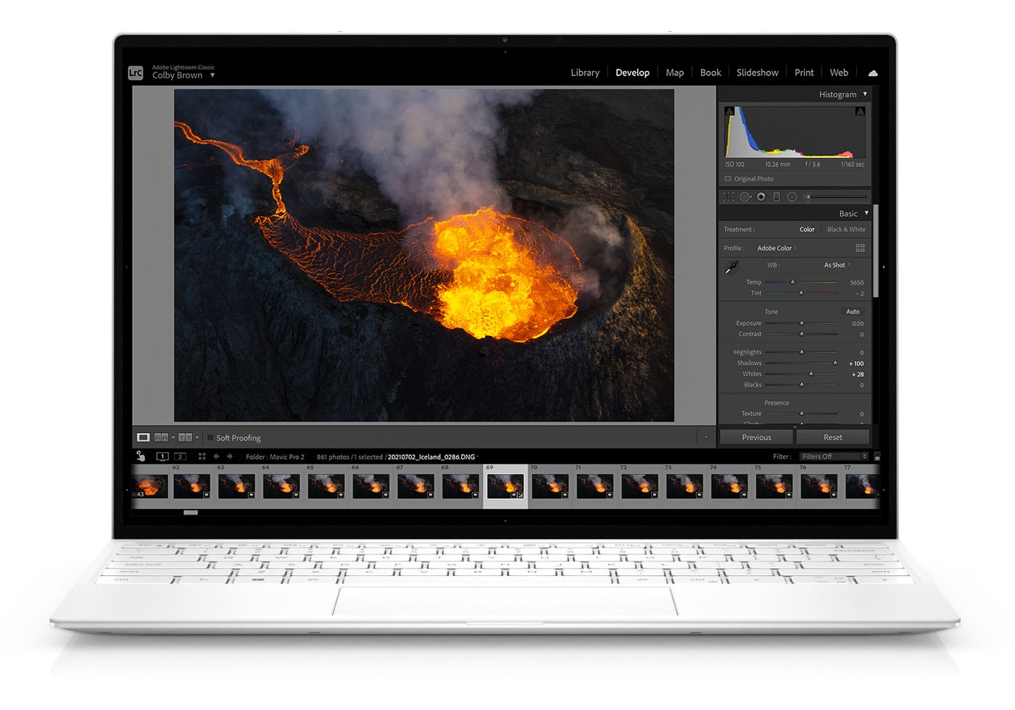
Task: Switch to the Map module
Action: (x=675, y=72)
